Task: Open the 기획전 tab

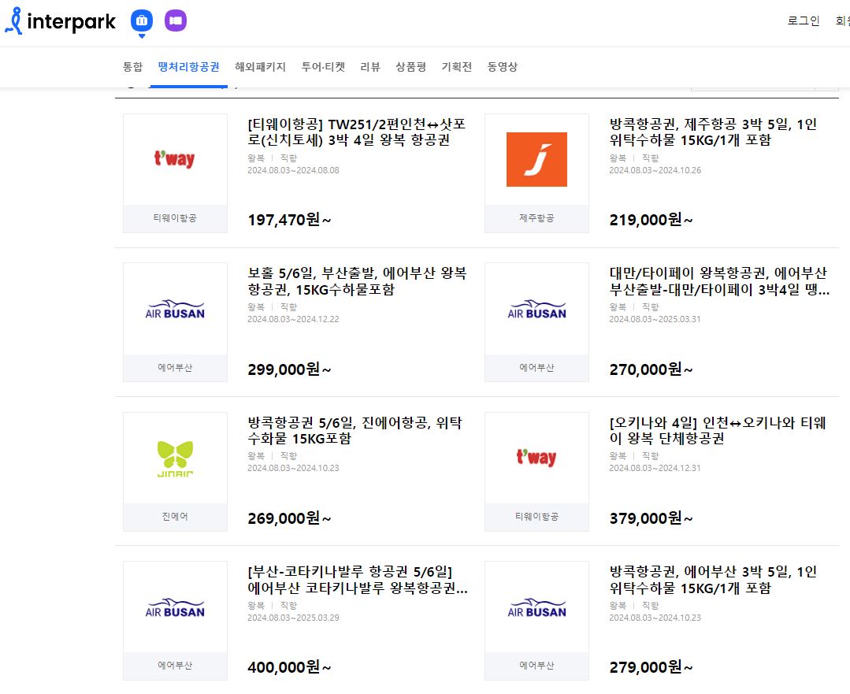Action: [456, 67]
